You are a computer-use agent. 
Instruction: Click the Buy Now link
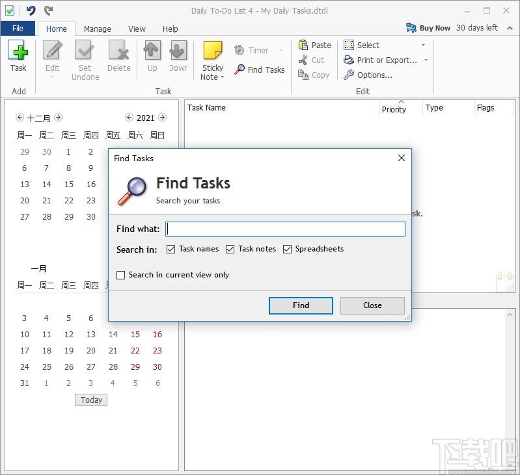[435, 28]
